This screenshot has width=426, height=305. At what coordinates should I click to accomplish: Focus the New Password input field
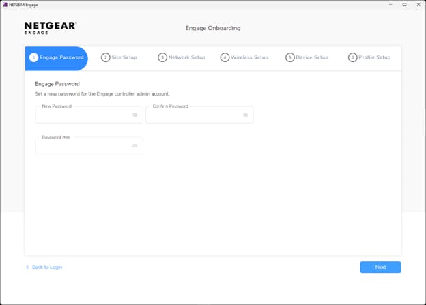[x=82, y=115]
